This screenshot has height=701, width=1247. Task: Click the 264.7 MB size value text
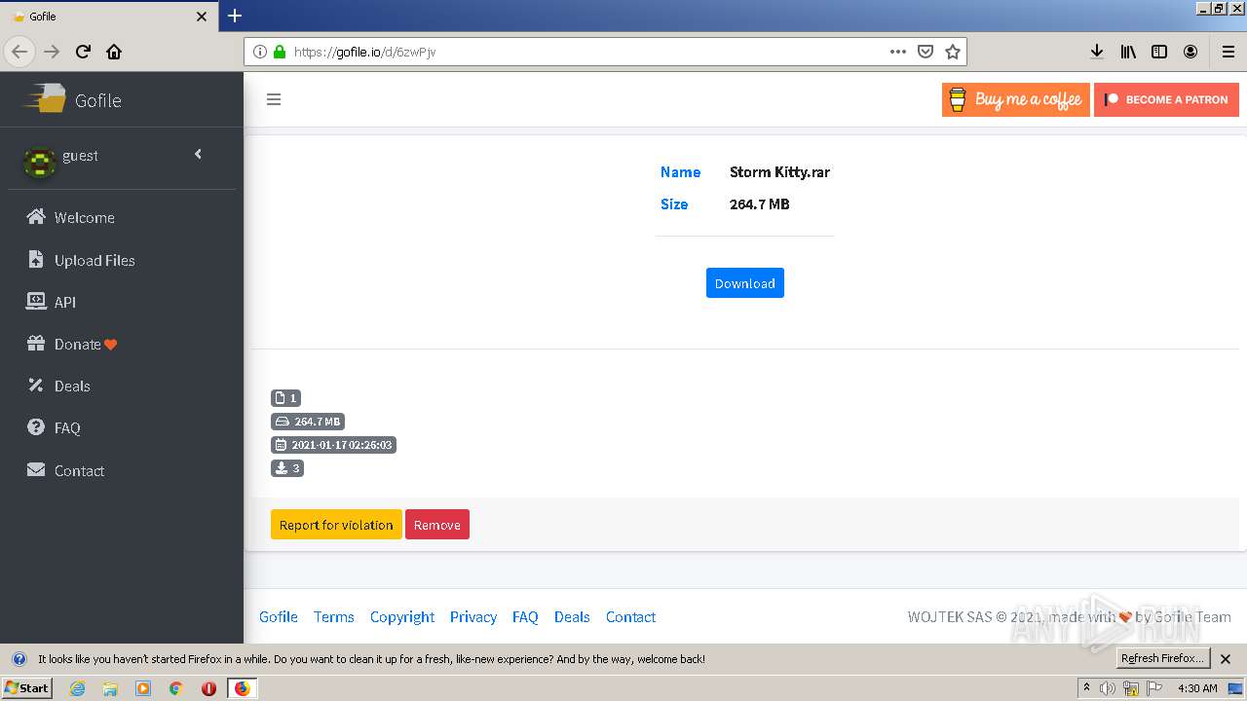pos(760,204)
